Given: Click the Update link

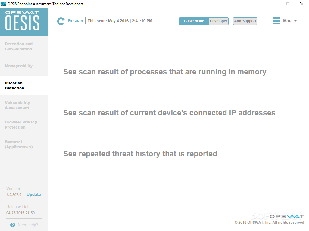Looking at the screenshot, I should [x=34, y=195].
